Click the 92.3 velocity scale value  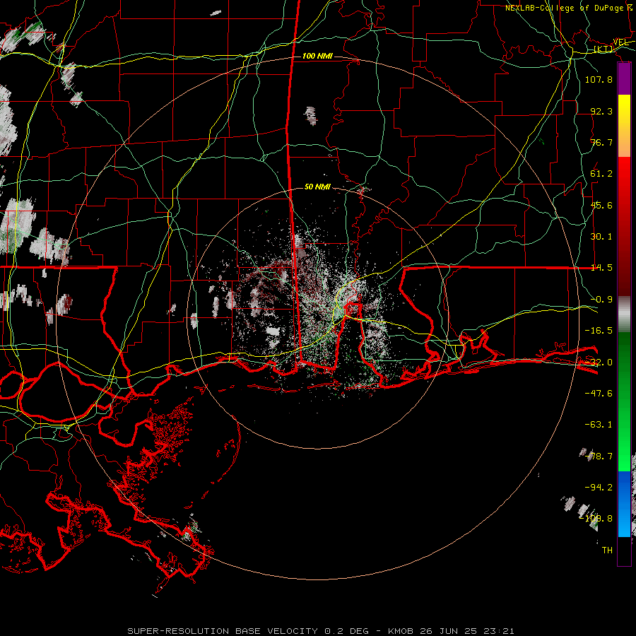pyautogui.click(x=601, y=111)
